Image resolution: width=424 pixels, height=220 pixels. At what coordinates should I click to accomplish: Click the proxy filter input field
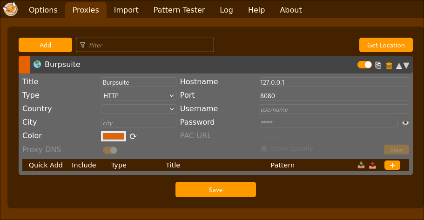point(145,45)
